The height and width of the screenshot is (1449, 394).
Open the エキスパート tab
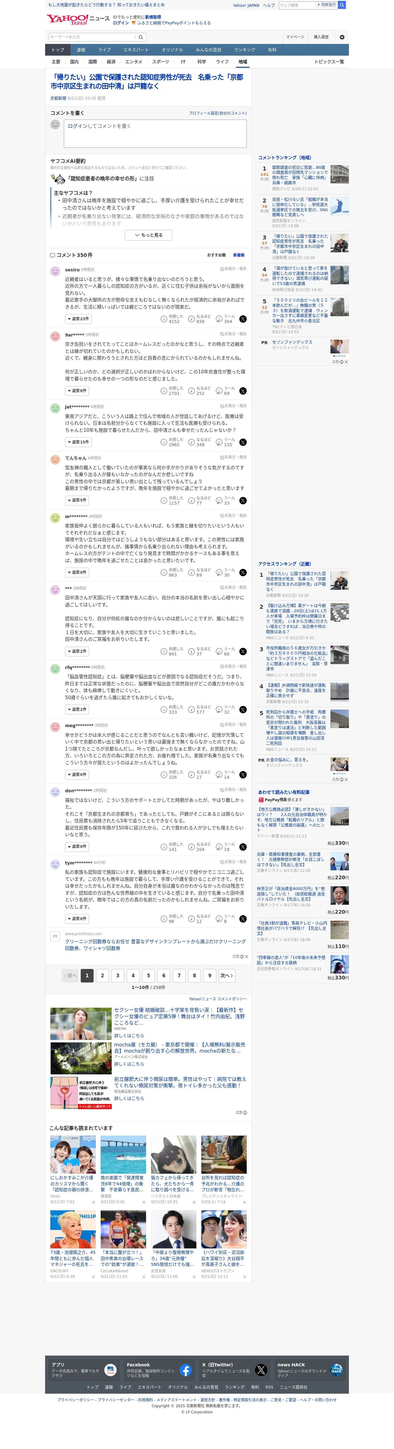tap(136, 50)
